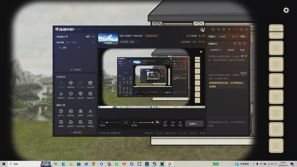This screenshot has width=297, height=167.
Task: Open the 钻粉助手 feature
Action: (x=81, y=95)
